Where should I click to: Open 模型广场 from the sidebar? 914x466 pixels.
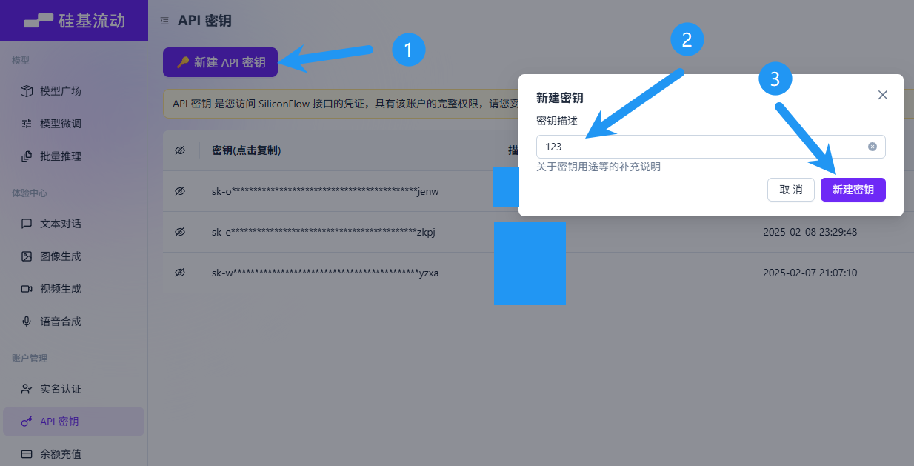click(61, 91)
